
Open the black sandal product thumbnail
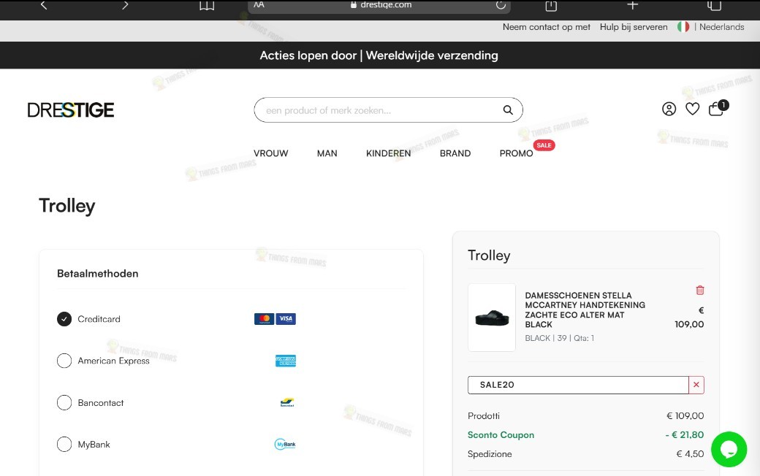coord(492,318)
